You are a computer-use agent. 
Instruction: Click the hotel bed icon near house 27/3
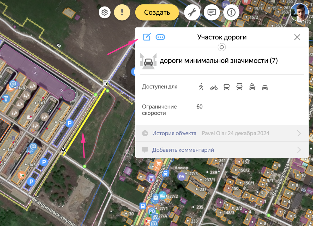tap(181, 177)
